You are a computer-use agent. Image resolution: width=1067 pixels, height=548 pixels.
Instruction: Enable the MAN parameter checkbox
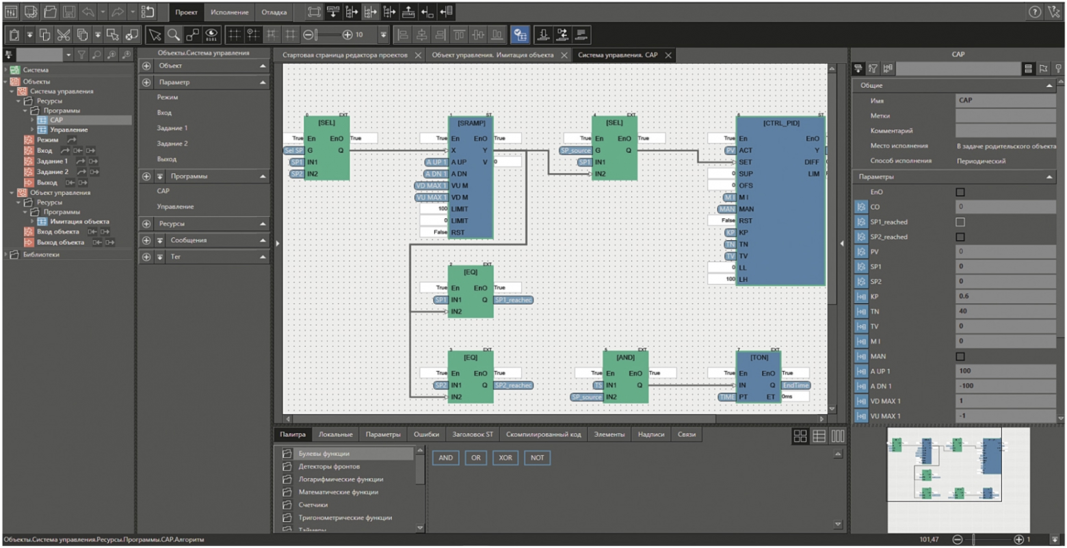pyautogui.click(x=960, y=356)
